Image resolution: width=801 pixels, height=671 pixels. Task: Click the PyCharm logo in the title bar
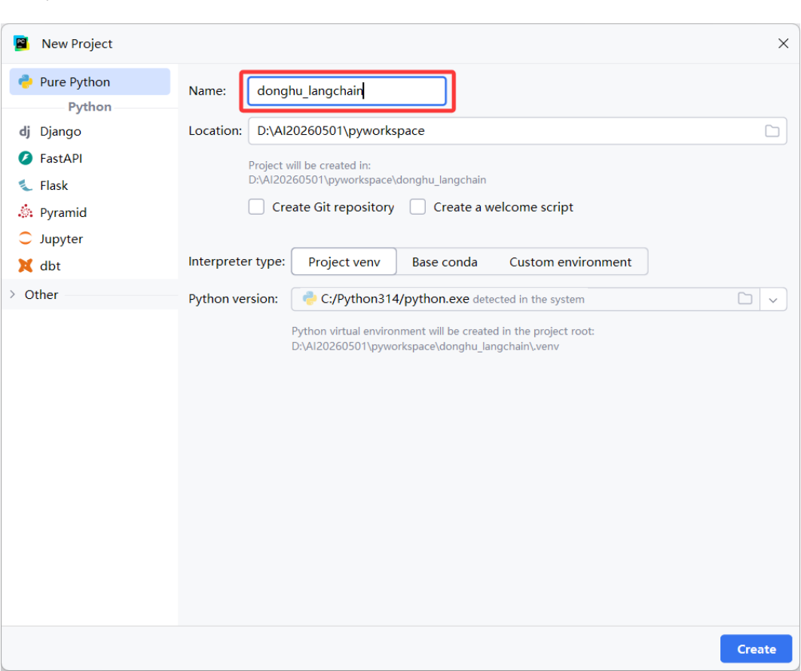click(21, 44)
